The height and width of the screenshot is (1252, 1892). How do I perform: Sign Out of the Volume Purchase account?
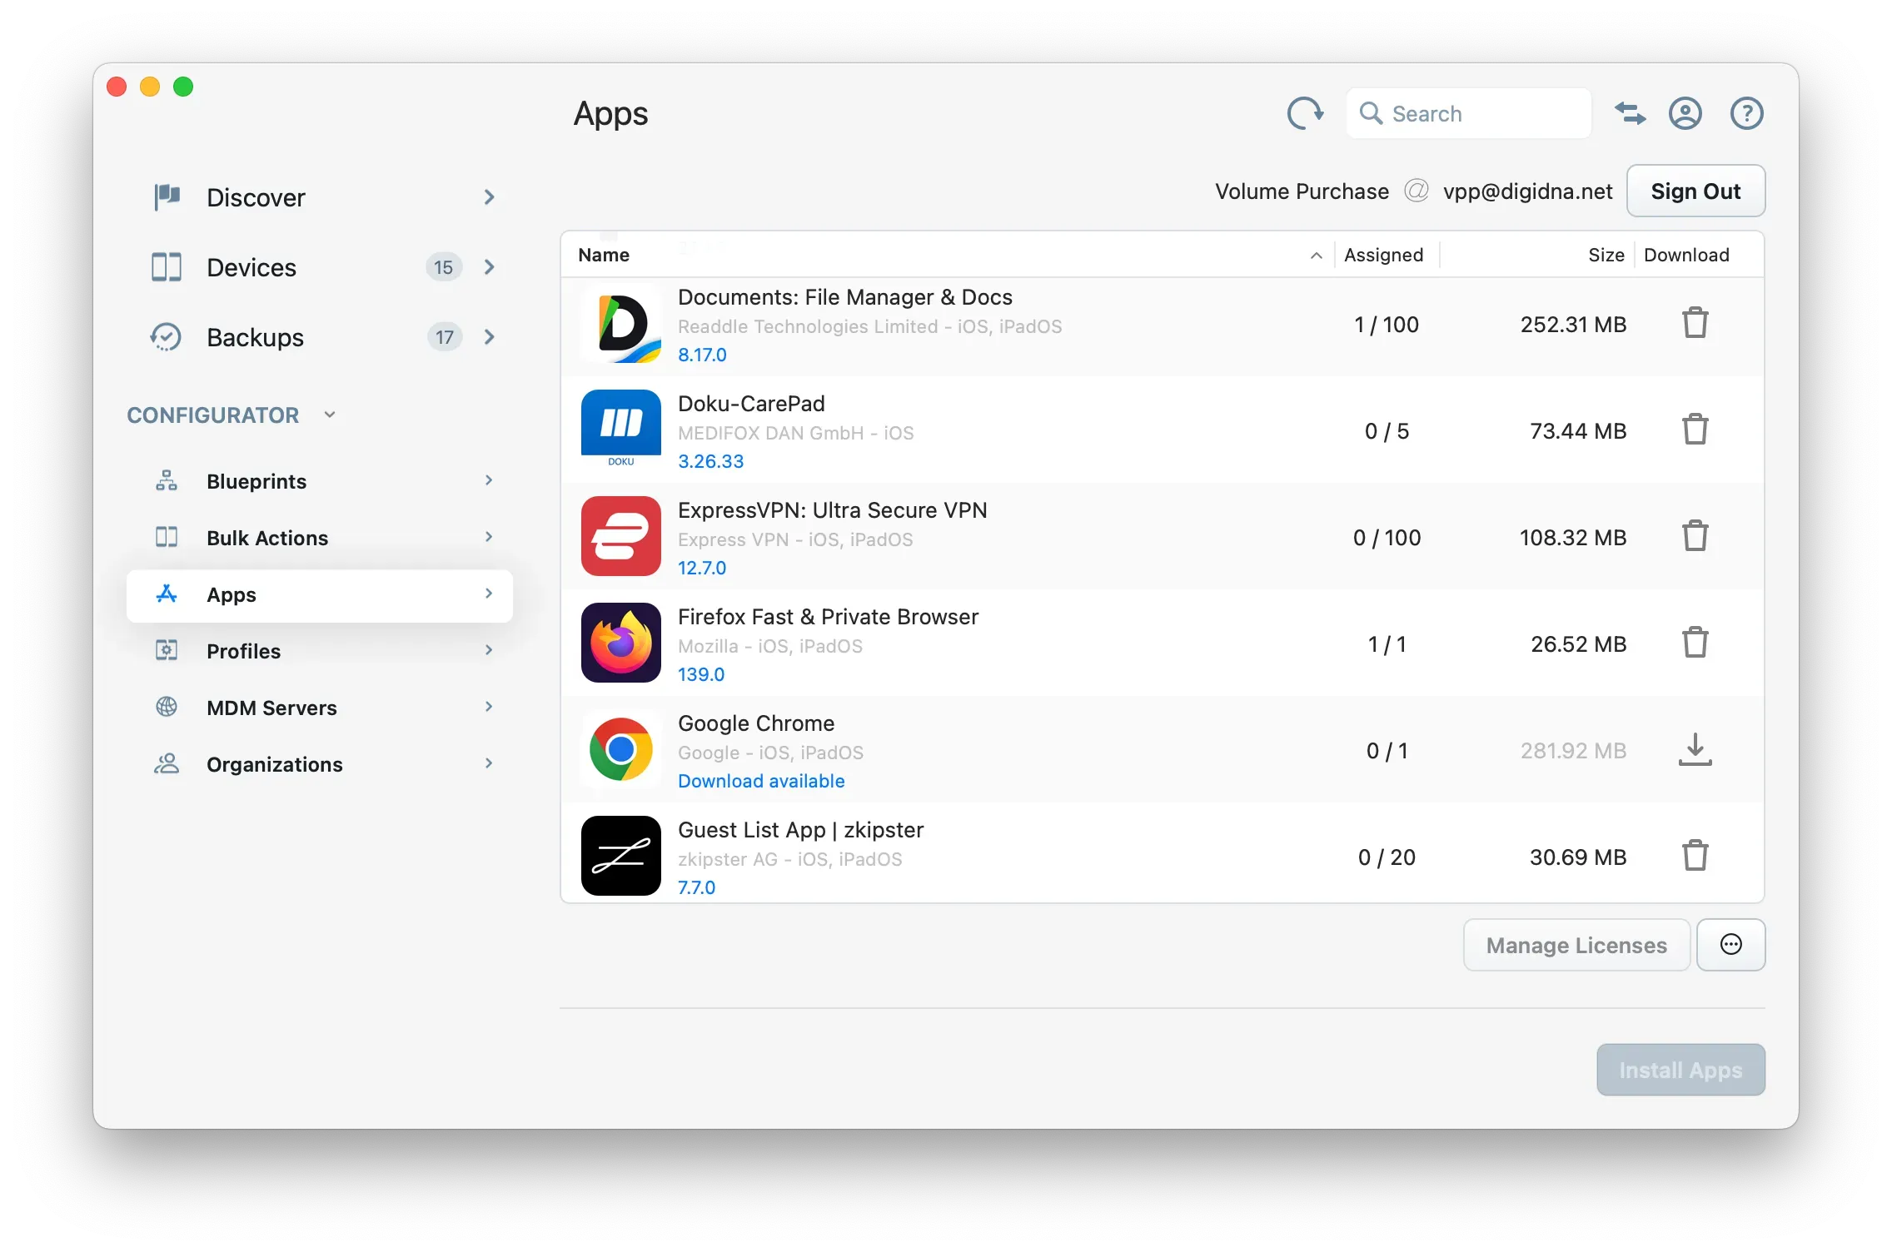1695,191
